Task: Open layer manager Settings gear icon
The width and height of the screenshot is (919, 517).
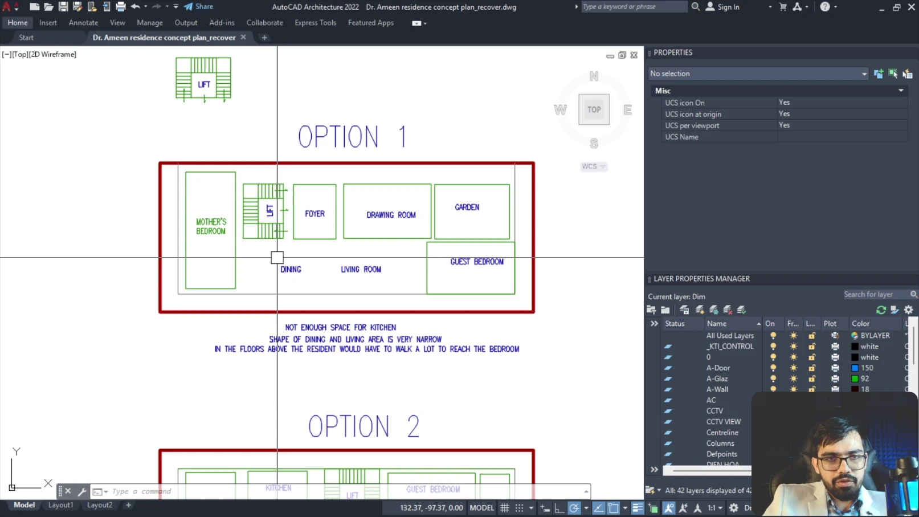Action: 909,310
